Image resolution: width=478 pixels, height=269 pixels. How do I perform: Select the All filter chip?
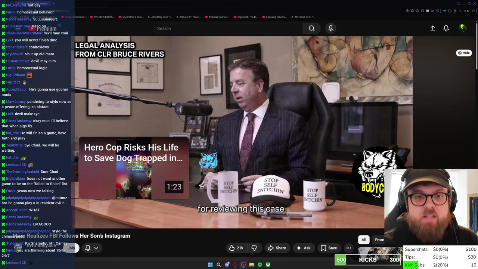[x=364, y=240]
